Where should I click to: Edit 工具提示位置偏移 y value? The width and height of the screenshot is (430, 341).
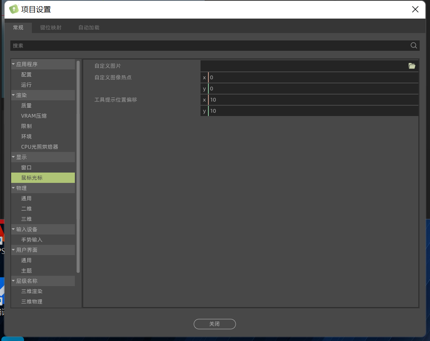click(313, 111)
